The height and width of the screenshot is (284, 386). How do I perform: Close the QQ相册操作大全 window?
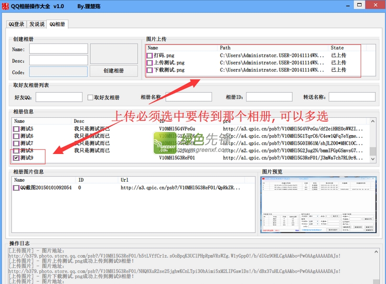pos(375,5)
